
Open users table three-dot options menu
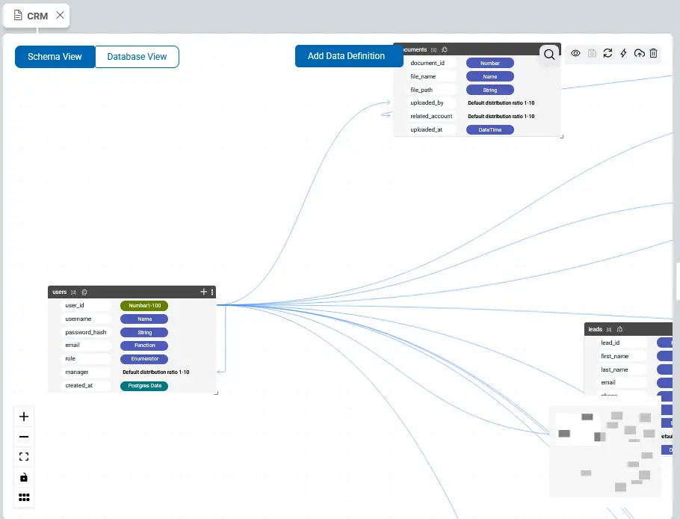pyautogui.click(x=212, y=292)
